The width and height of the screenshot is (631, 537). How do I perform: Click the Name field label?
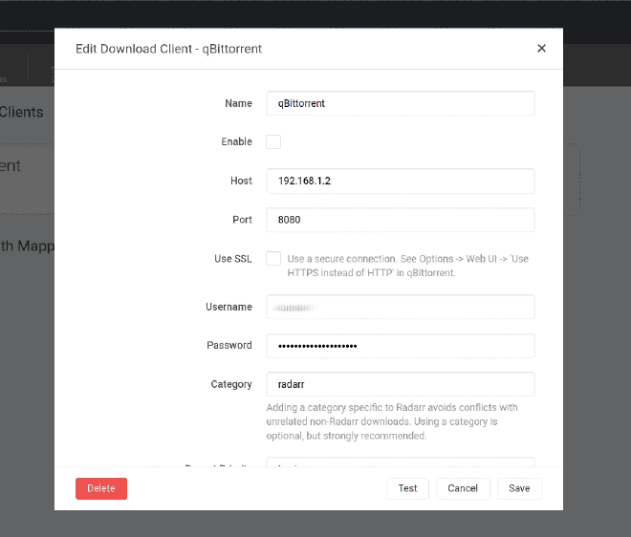[x=239, y=103]
